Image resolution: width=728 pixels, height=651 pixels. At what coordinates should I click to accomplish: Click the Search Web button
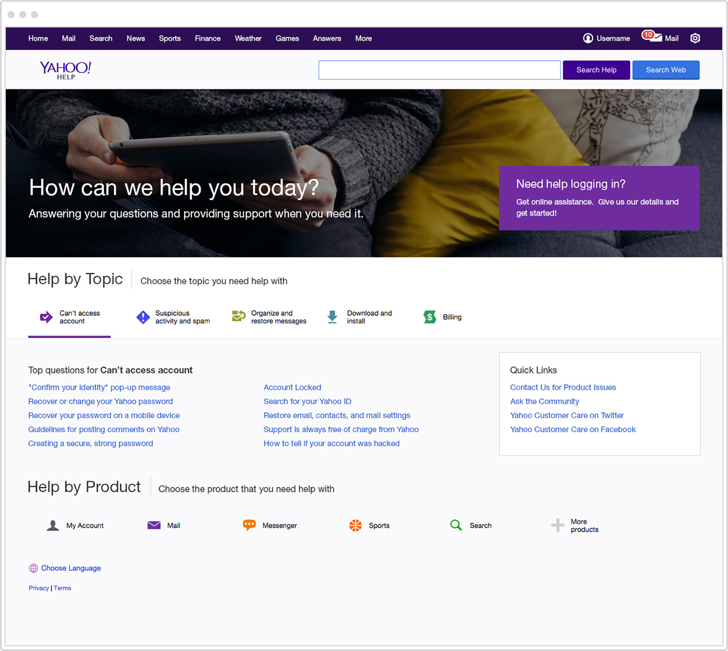(666, 70)
